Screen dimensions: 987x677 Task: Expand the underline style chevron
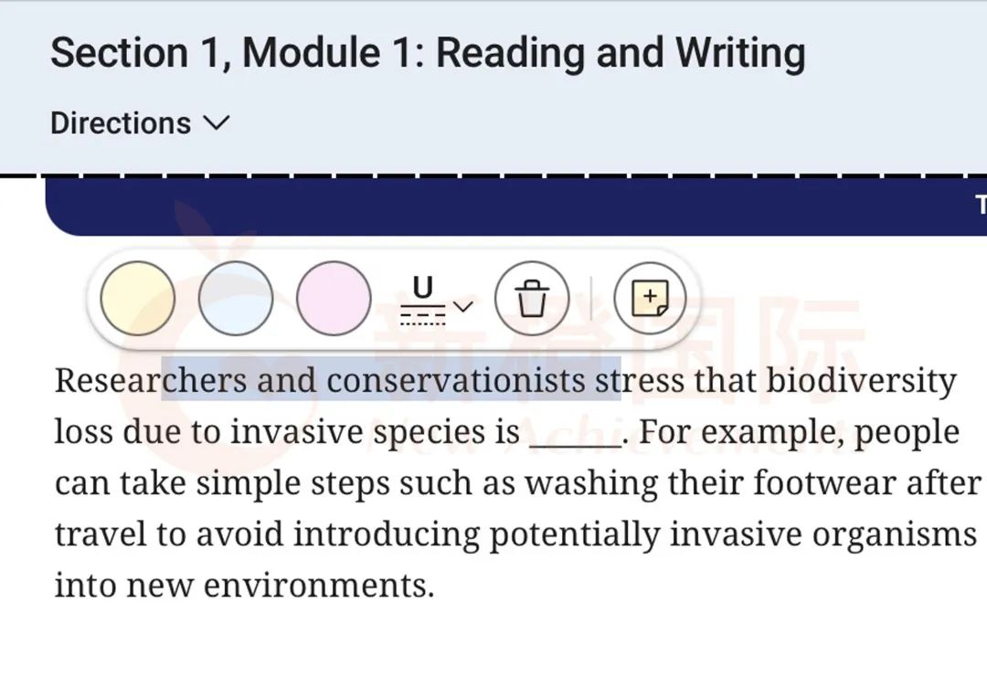pyautogui.click(x=463, y=305)
